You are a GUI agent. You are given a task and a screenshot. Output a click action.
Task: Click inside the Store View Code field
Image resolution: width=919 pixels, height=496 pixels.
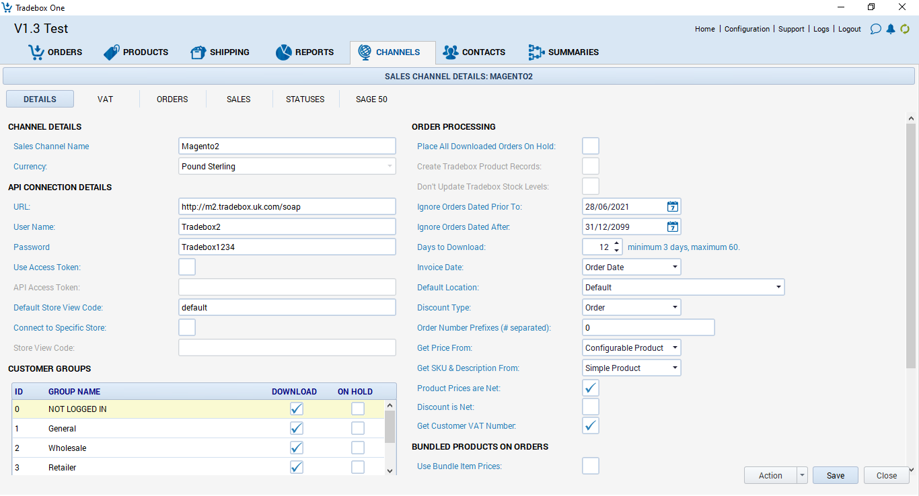click(287, 347)
